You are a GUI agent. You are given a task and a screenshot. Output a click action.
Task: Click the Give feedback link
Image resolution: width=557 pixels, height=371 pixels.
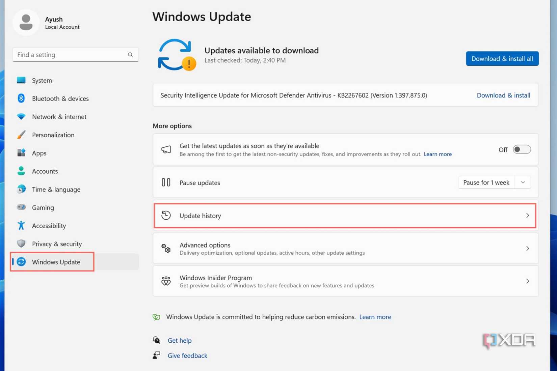tap(187, 355)
